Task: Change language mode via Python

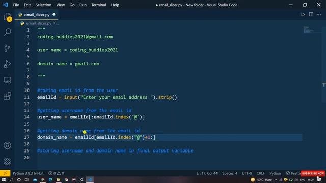Action: pos(275,173)
